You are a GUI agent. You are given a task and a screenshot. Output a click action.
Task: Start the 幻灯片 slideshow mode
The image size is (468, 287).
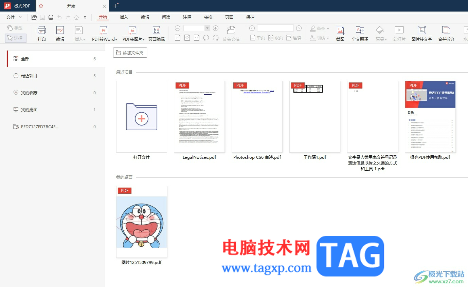click(x=399, y=34)
